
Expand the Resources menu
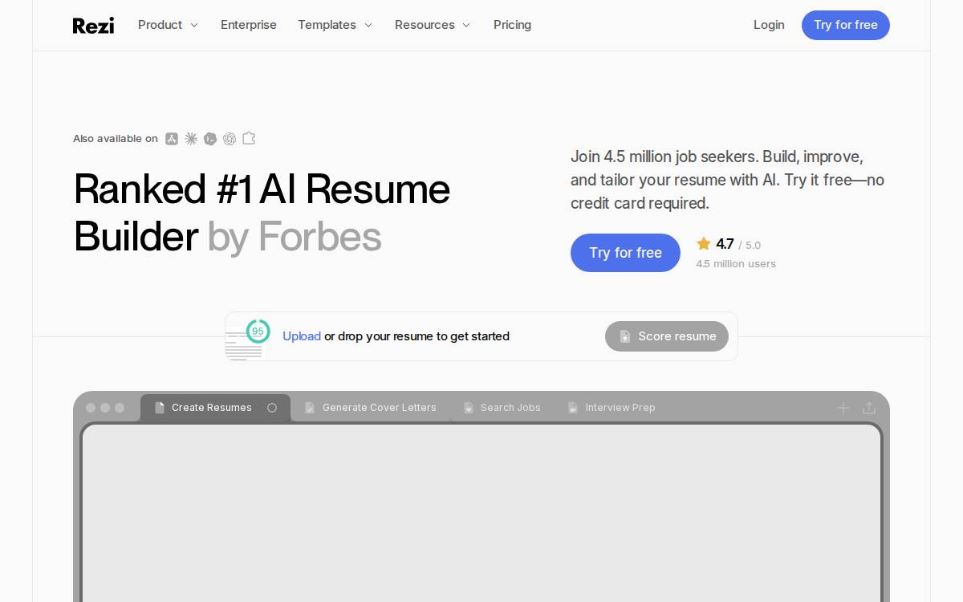433,25
